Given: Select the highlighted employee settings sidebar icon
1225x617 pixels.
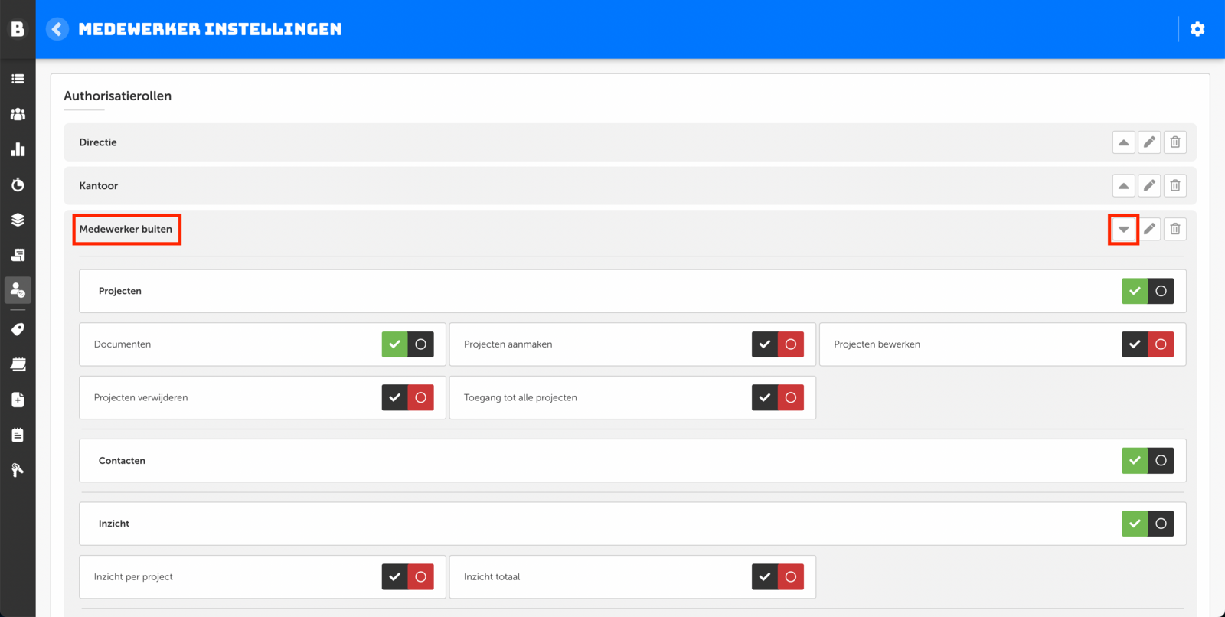Looking at the screenshot, I should coord(18,290).
